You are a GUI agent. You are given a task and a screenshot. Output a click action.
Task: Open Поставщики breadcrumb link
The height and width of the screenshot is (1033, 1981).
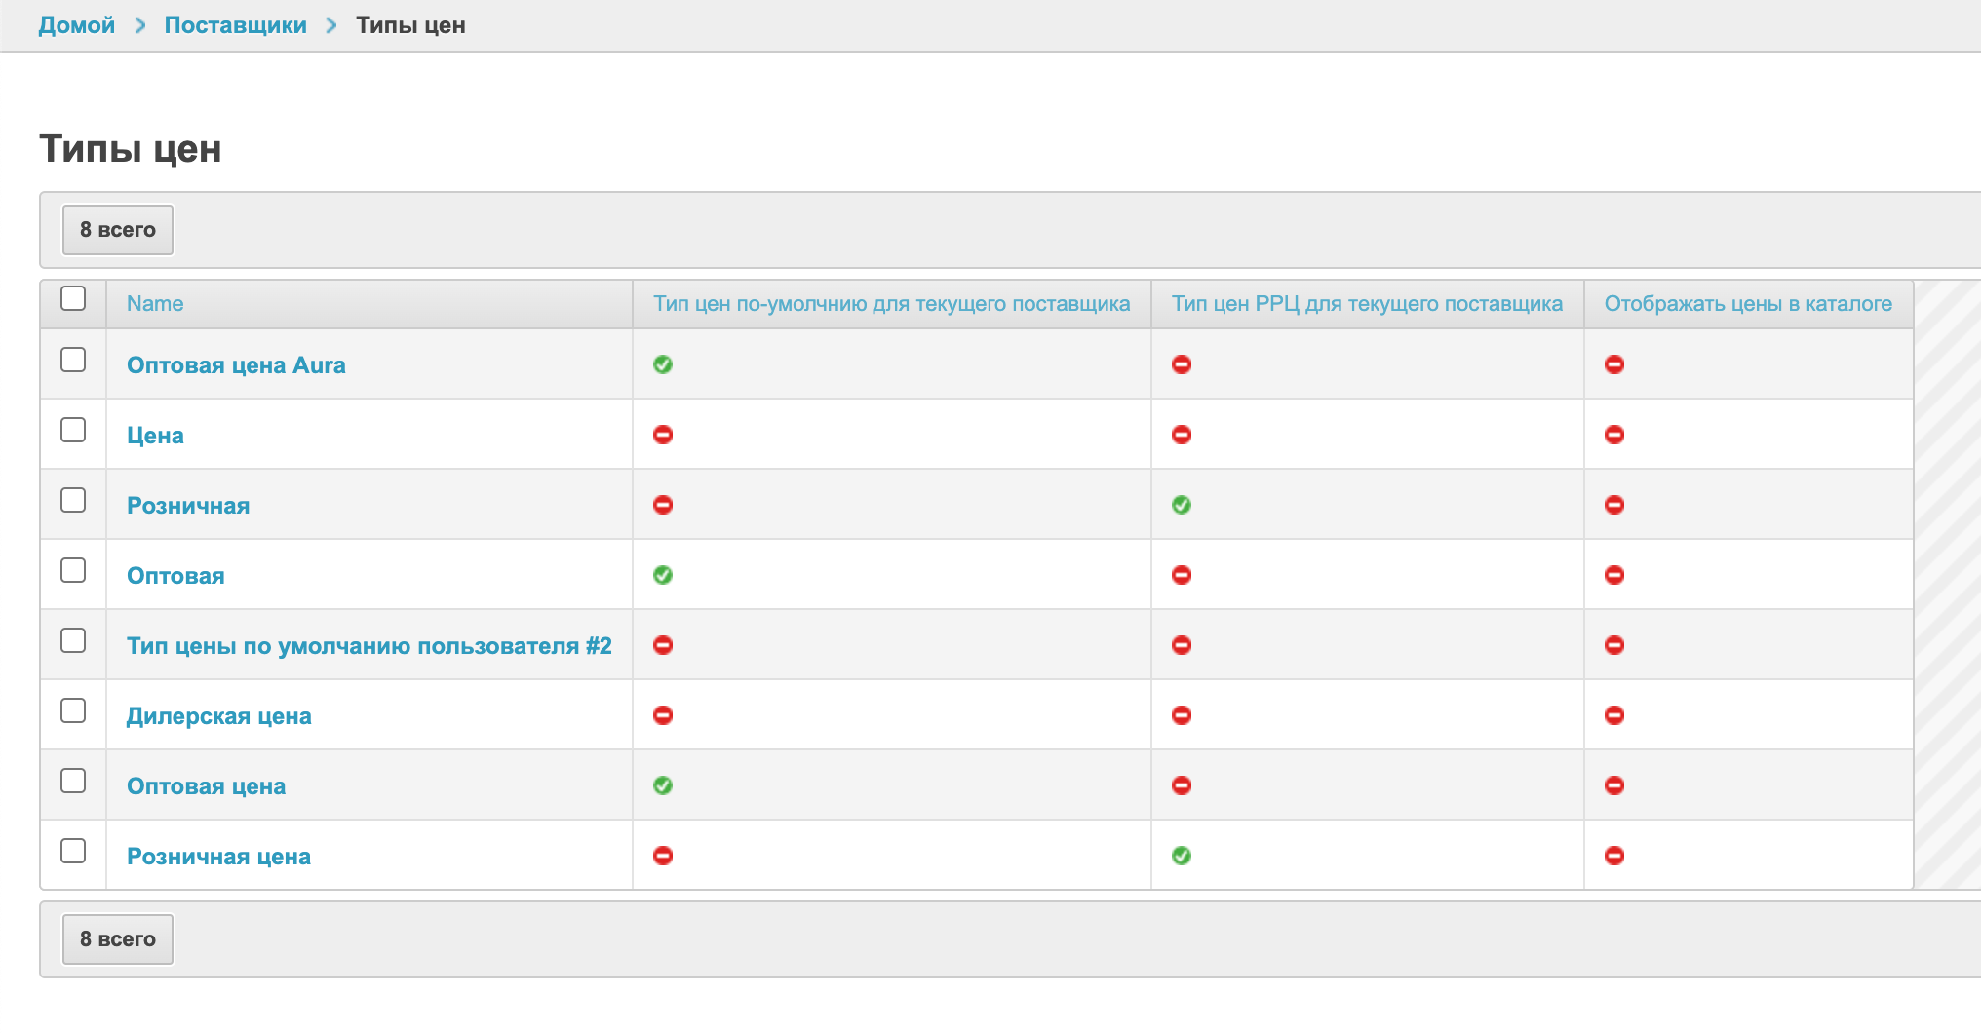click(235, 25)
